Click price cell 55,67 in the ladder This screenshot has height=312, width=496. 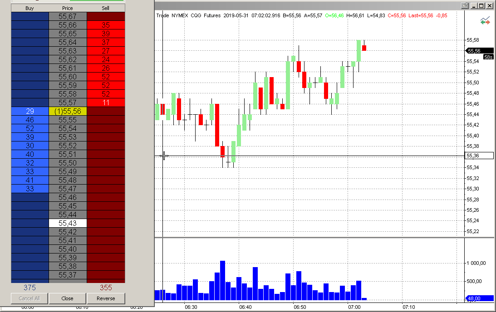[68, 16]
